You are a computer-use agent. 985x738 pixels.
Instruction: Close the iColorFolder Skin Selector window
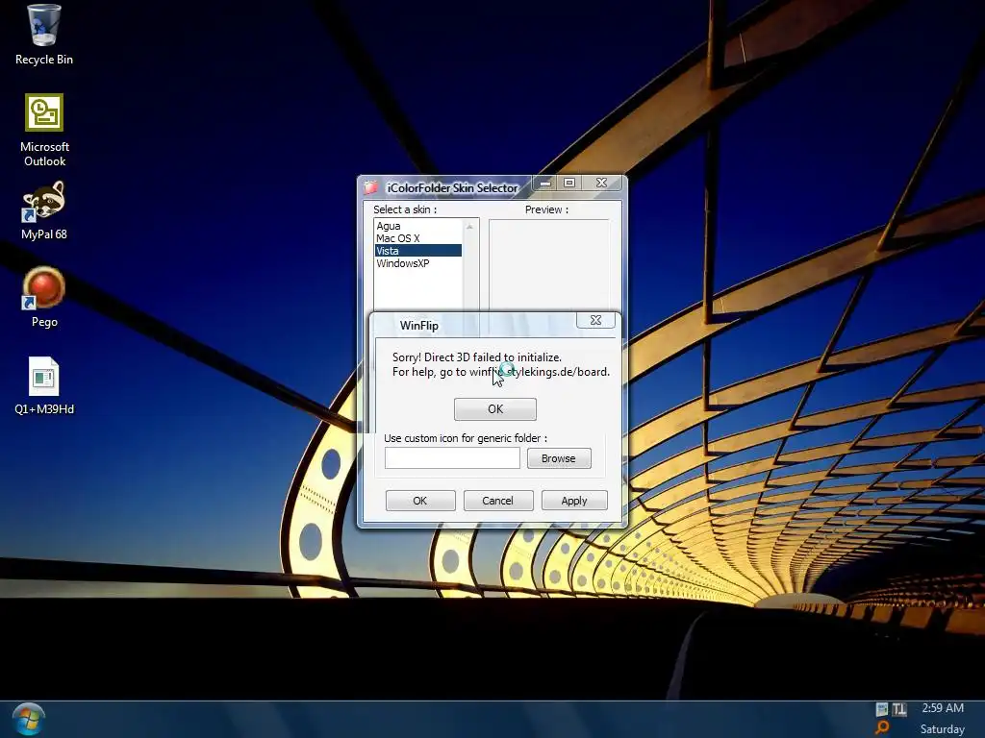pos(601,183)
